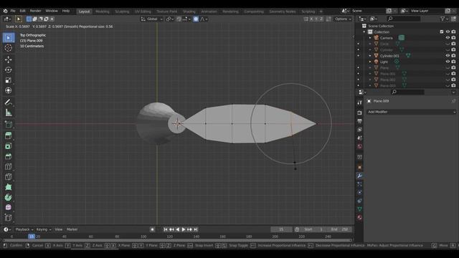Open the Material properties tab
This screenshot has height=258, width=459.
click(360, 218)
